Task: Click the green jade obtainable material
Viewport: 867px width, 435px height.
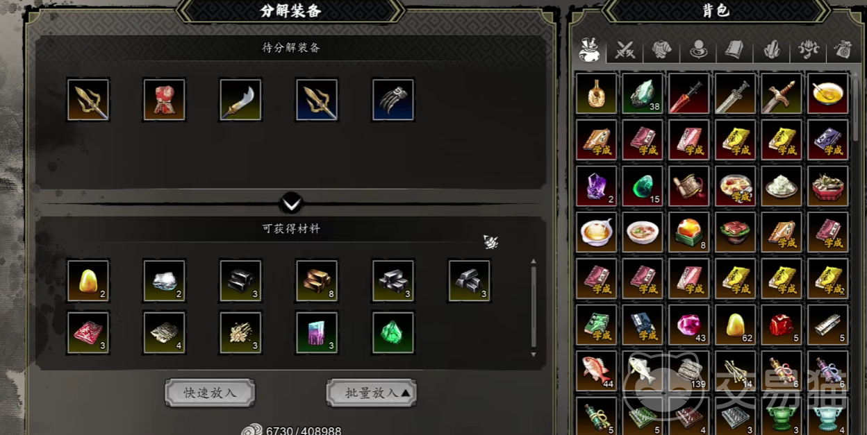Action: click(x=393, y=332)
